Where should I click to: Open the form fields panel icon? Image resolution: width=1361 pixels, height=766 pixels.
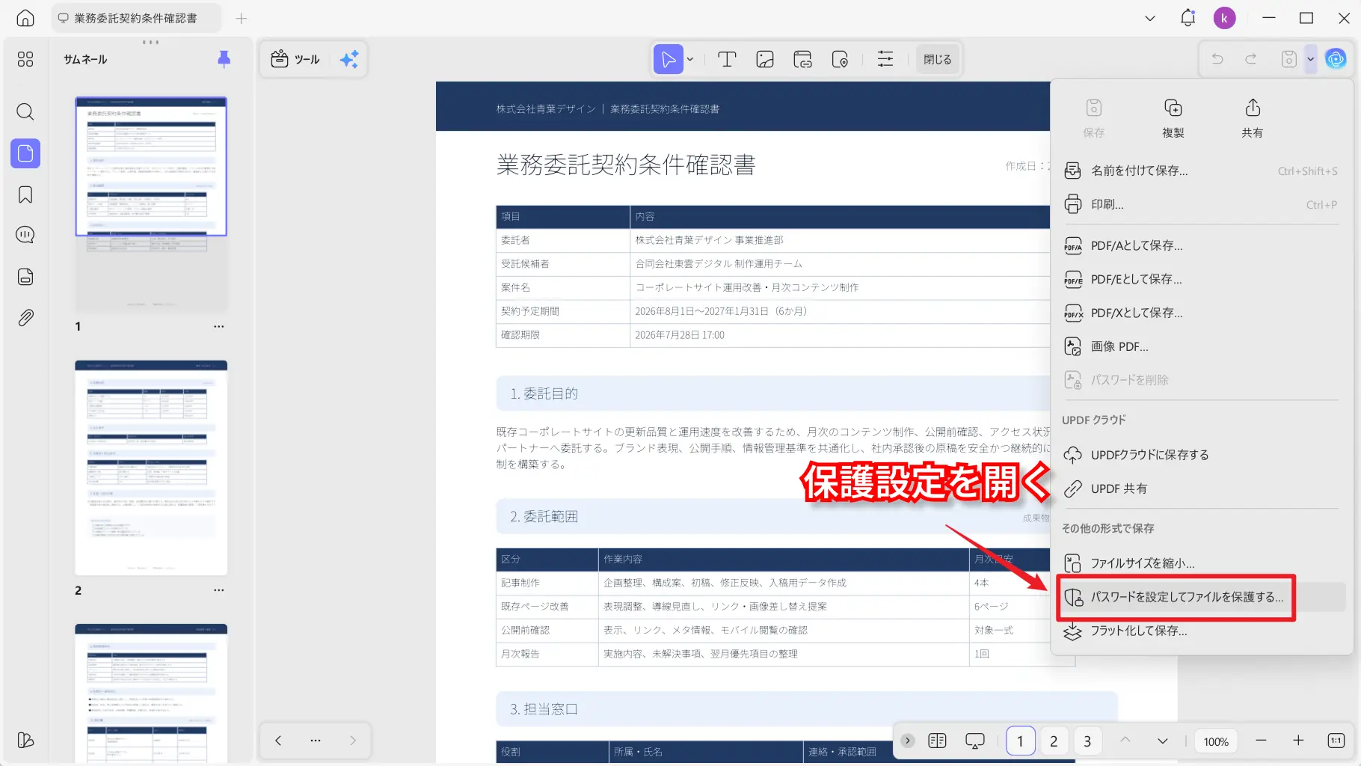[25, 277]
